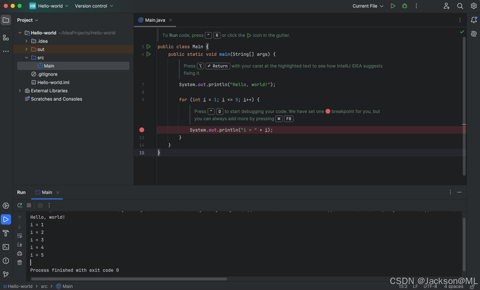Toggle the Project tool window folder icon
This screenshot has width=480, height=290.
pyautogui.click(x=6, y=20)
